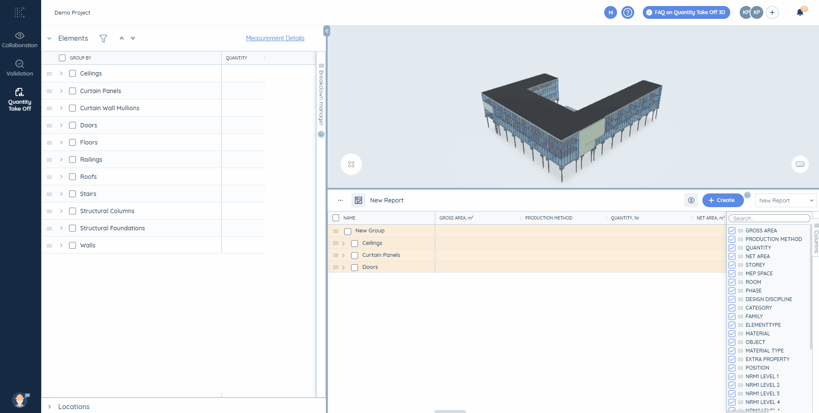
Task: Collapse all element groups double-chevron up
Action: [122, 38]
